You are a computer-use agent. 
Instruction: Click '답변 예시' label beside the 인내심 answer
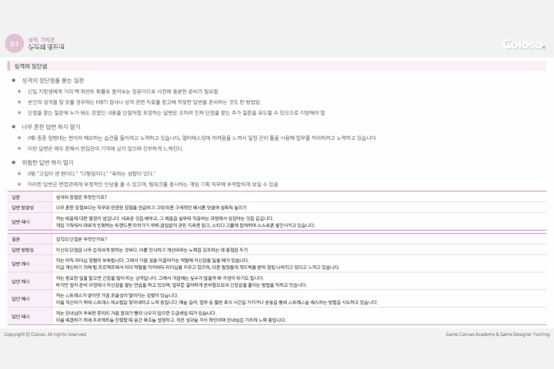pyautogui.click(x=21, y=317)
